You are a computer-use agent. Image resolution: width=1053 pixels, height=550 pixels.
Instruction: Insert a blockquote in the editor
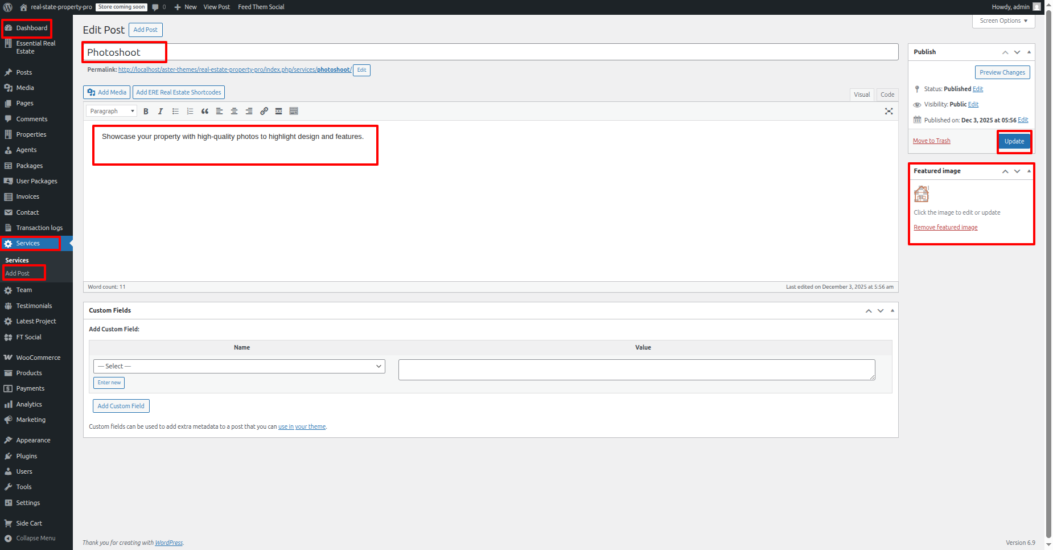pos(205,112)
